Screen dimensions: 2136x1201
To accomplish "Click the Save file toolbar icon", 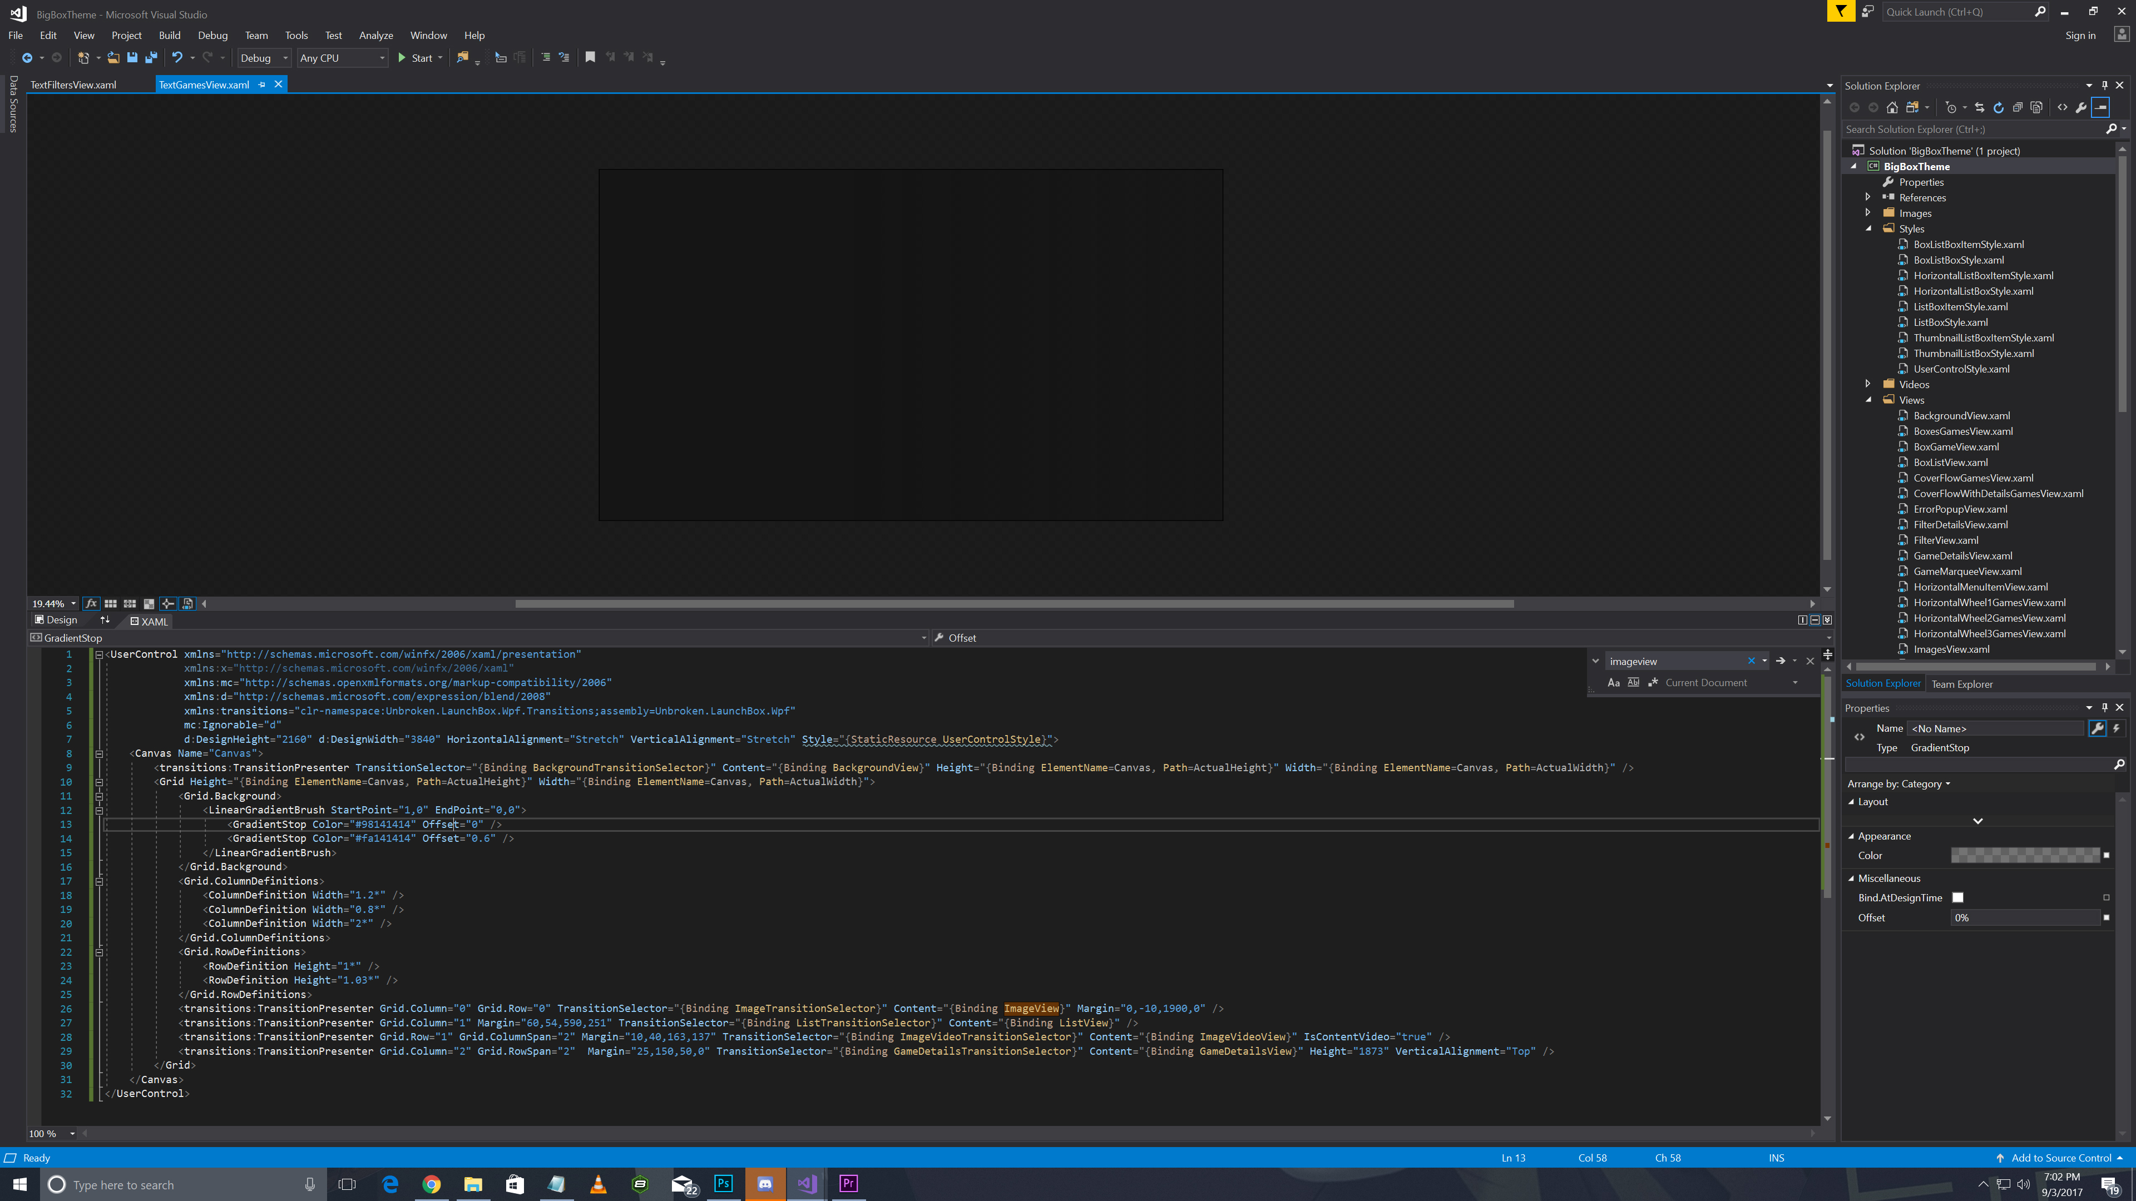I will pos(132,57).
